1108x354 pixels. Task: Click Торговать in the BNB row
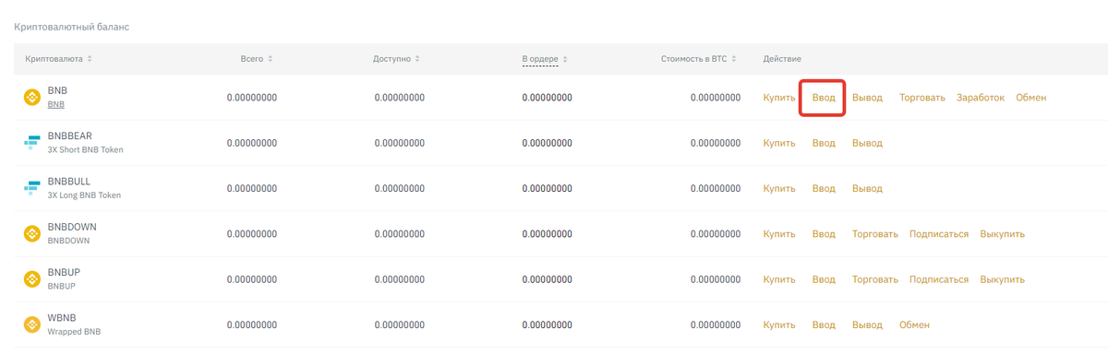click(x=922, y=98)
